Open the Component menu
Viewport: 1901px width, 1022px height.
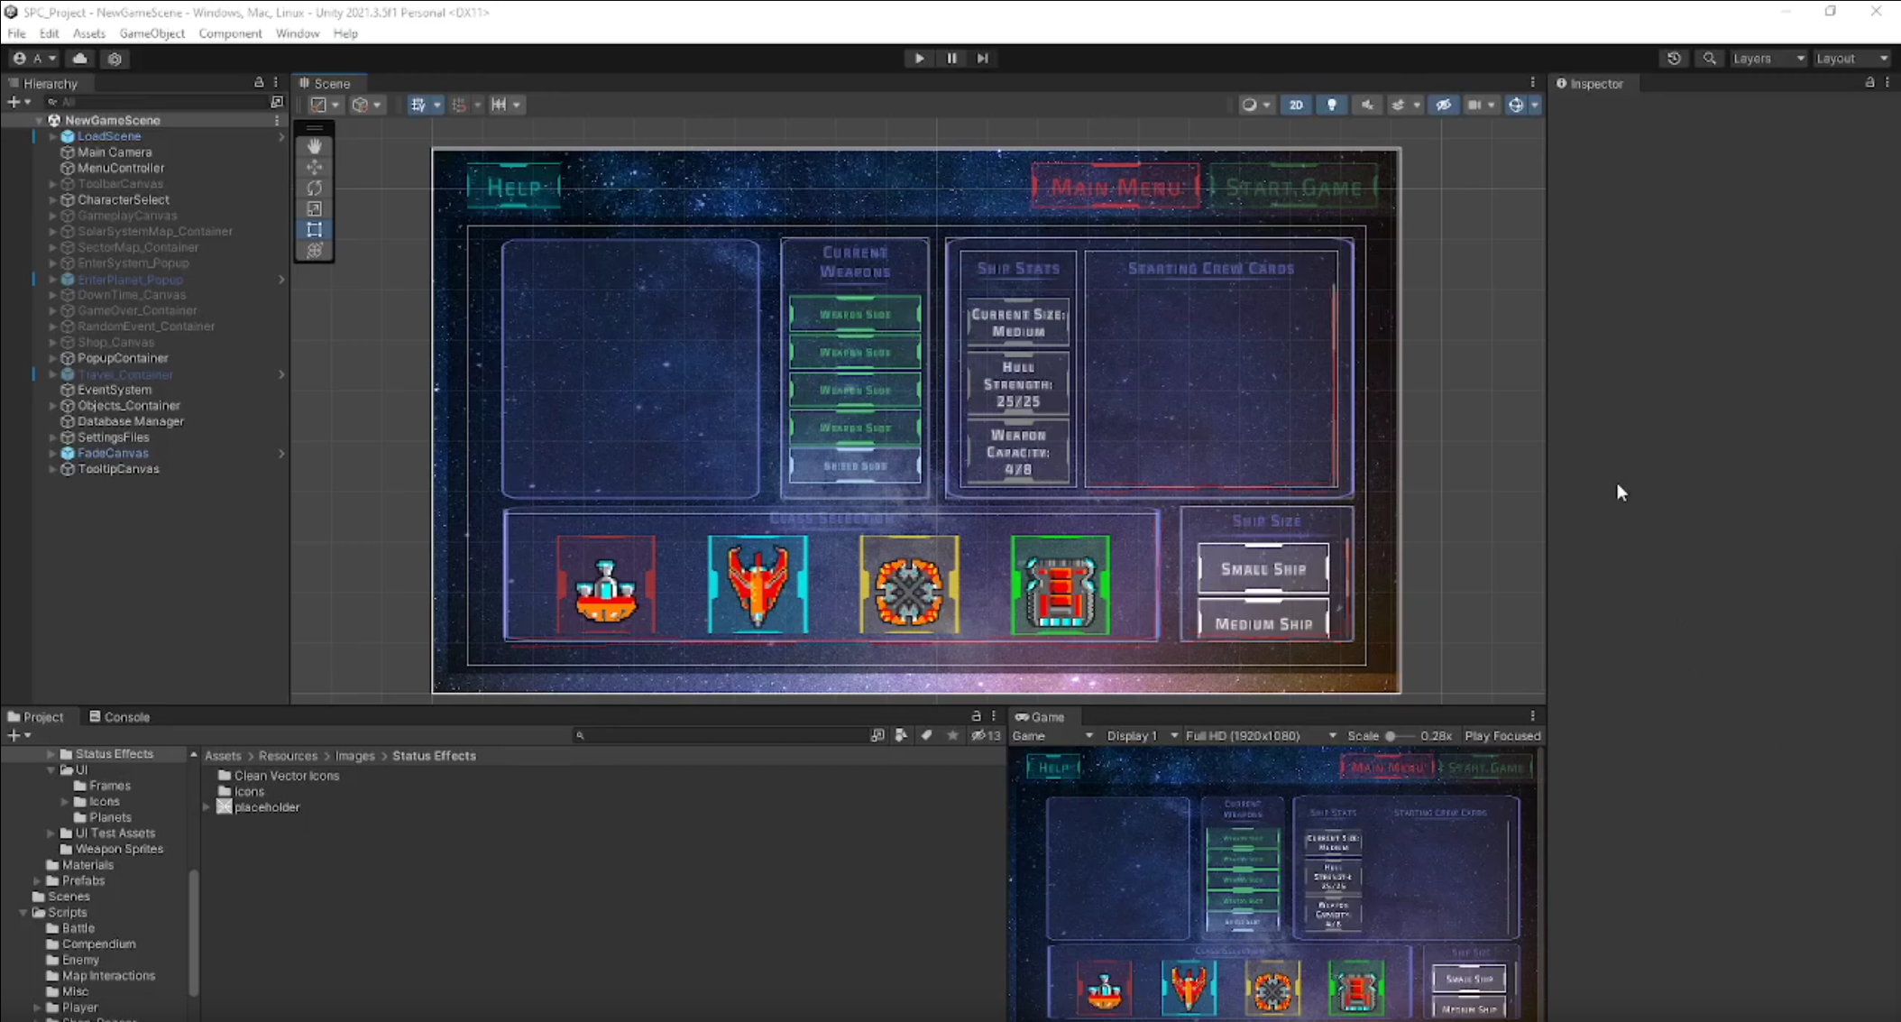[x=230, y=33]
